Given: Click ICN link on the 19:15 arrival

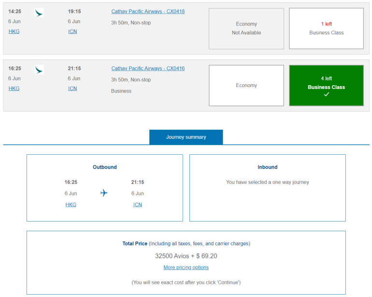Looking at the screenshot, I should point(72,31).
